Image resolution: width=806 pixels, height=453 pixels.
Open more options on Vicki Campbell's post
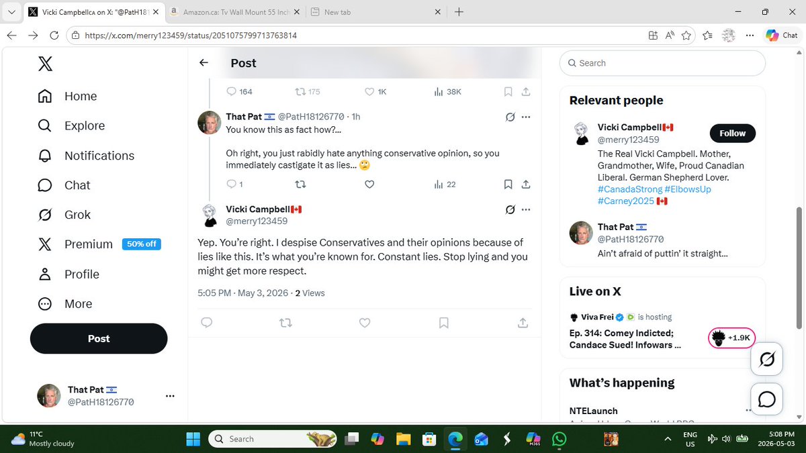point(526,209)
